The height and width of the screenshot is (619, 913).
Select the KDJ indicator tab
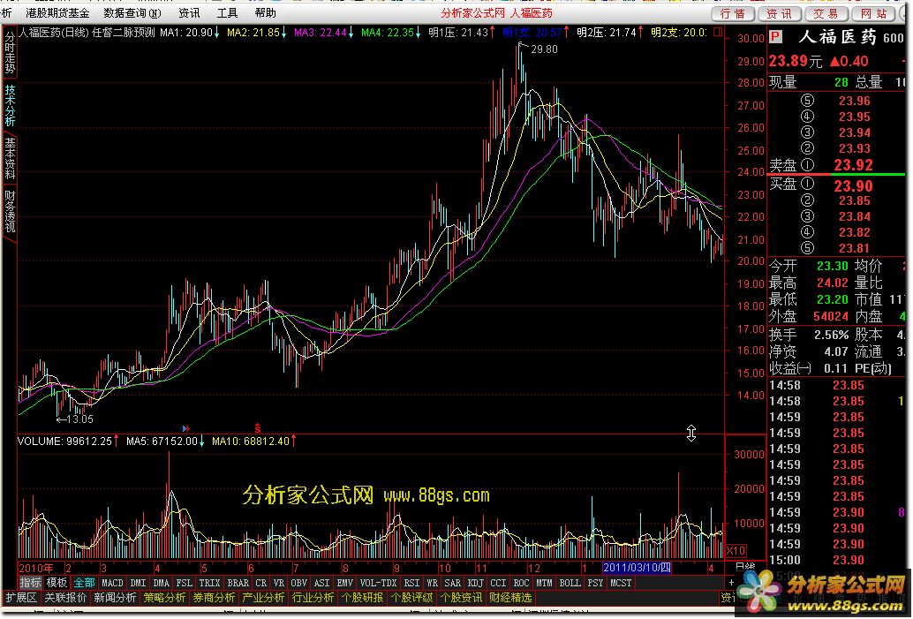(475, 582)
